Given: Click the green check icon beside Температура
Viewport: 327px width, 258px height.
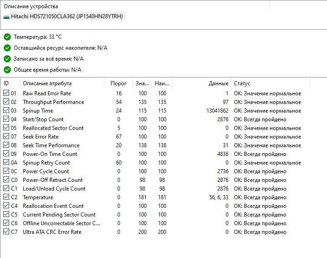Looking at the screenshot, I should point(7,37).
